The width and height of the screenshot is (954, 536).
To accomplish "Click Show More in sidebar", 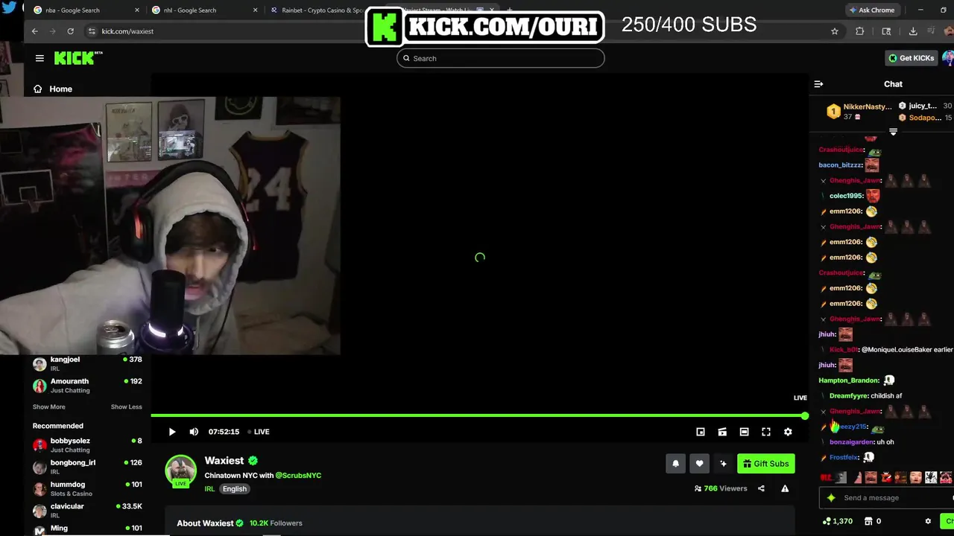I will point(48,407).
